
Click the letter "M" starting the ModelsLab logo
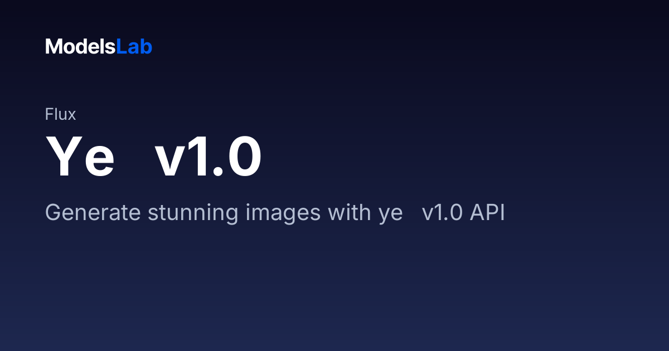tap(53, 47)
